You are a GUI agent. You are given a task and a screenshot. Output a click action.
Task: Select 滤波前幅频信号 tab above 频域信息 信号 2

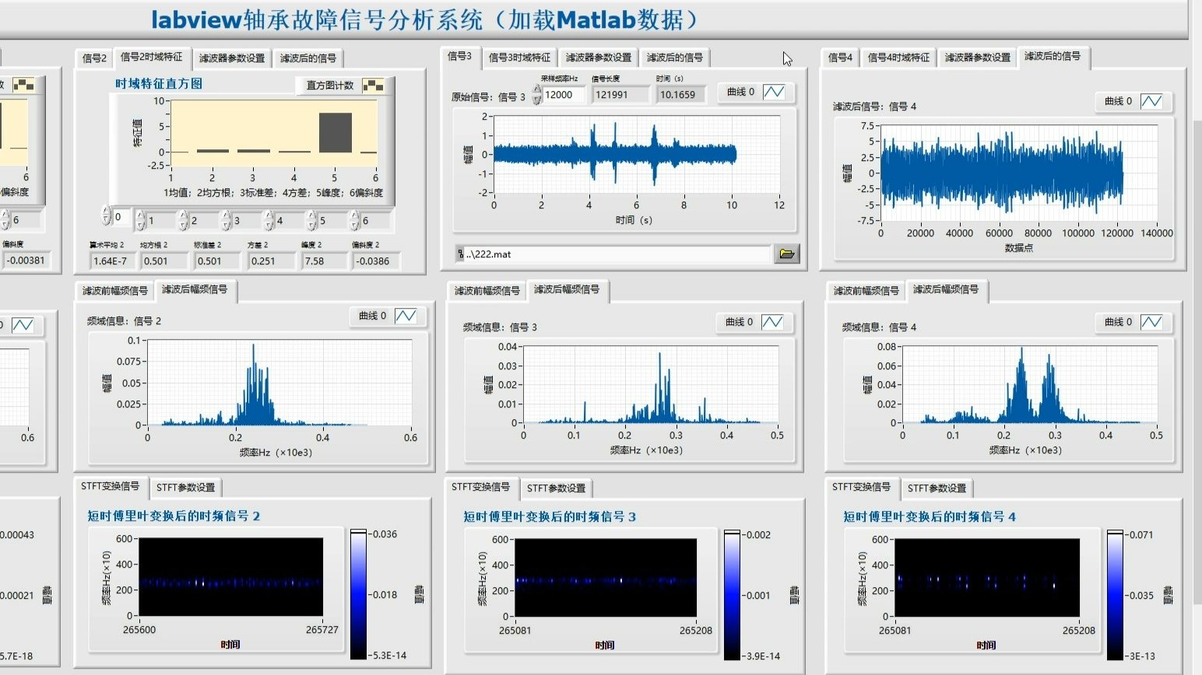click(115, 291)
